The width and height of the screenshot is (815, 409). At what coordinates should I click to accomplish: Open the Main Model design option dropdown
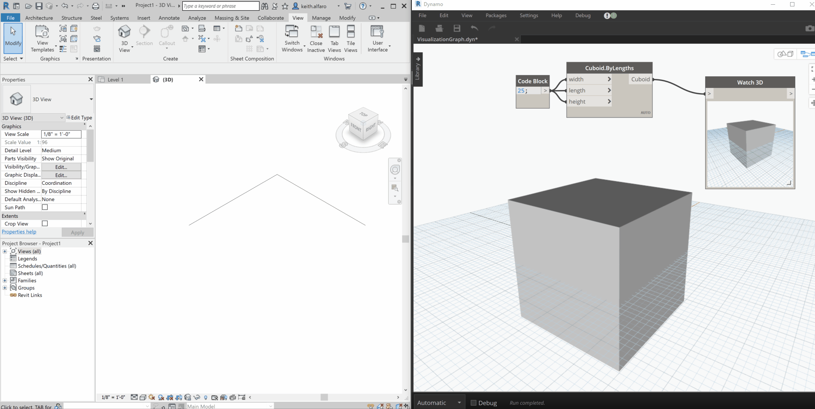(x=229, y=406)
